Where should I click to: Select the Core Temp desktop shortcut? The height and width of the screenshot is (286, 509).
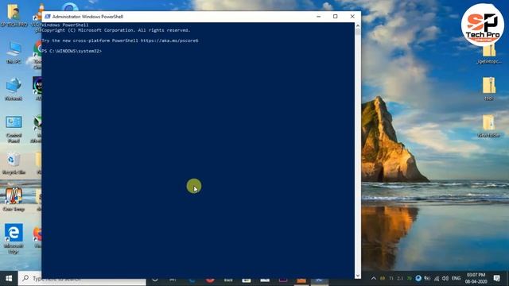tap(14, 199)
